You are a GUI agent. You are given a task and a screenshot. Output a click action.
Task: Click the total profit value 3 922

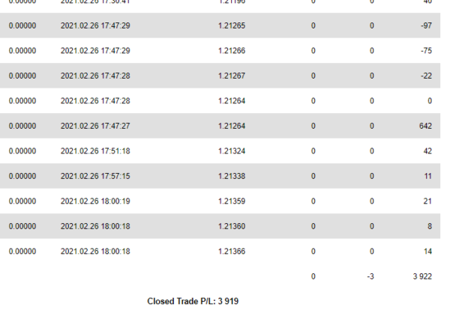pos(422,276)
